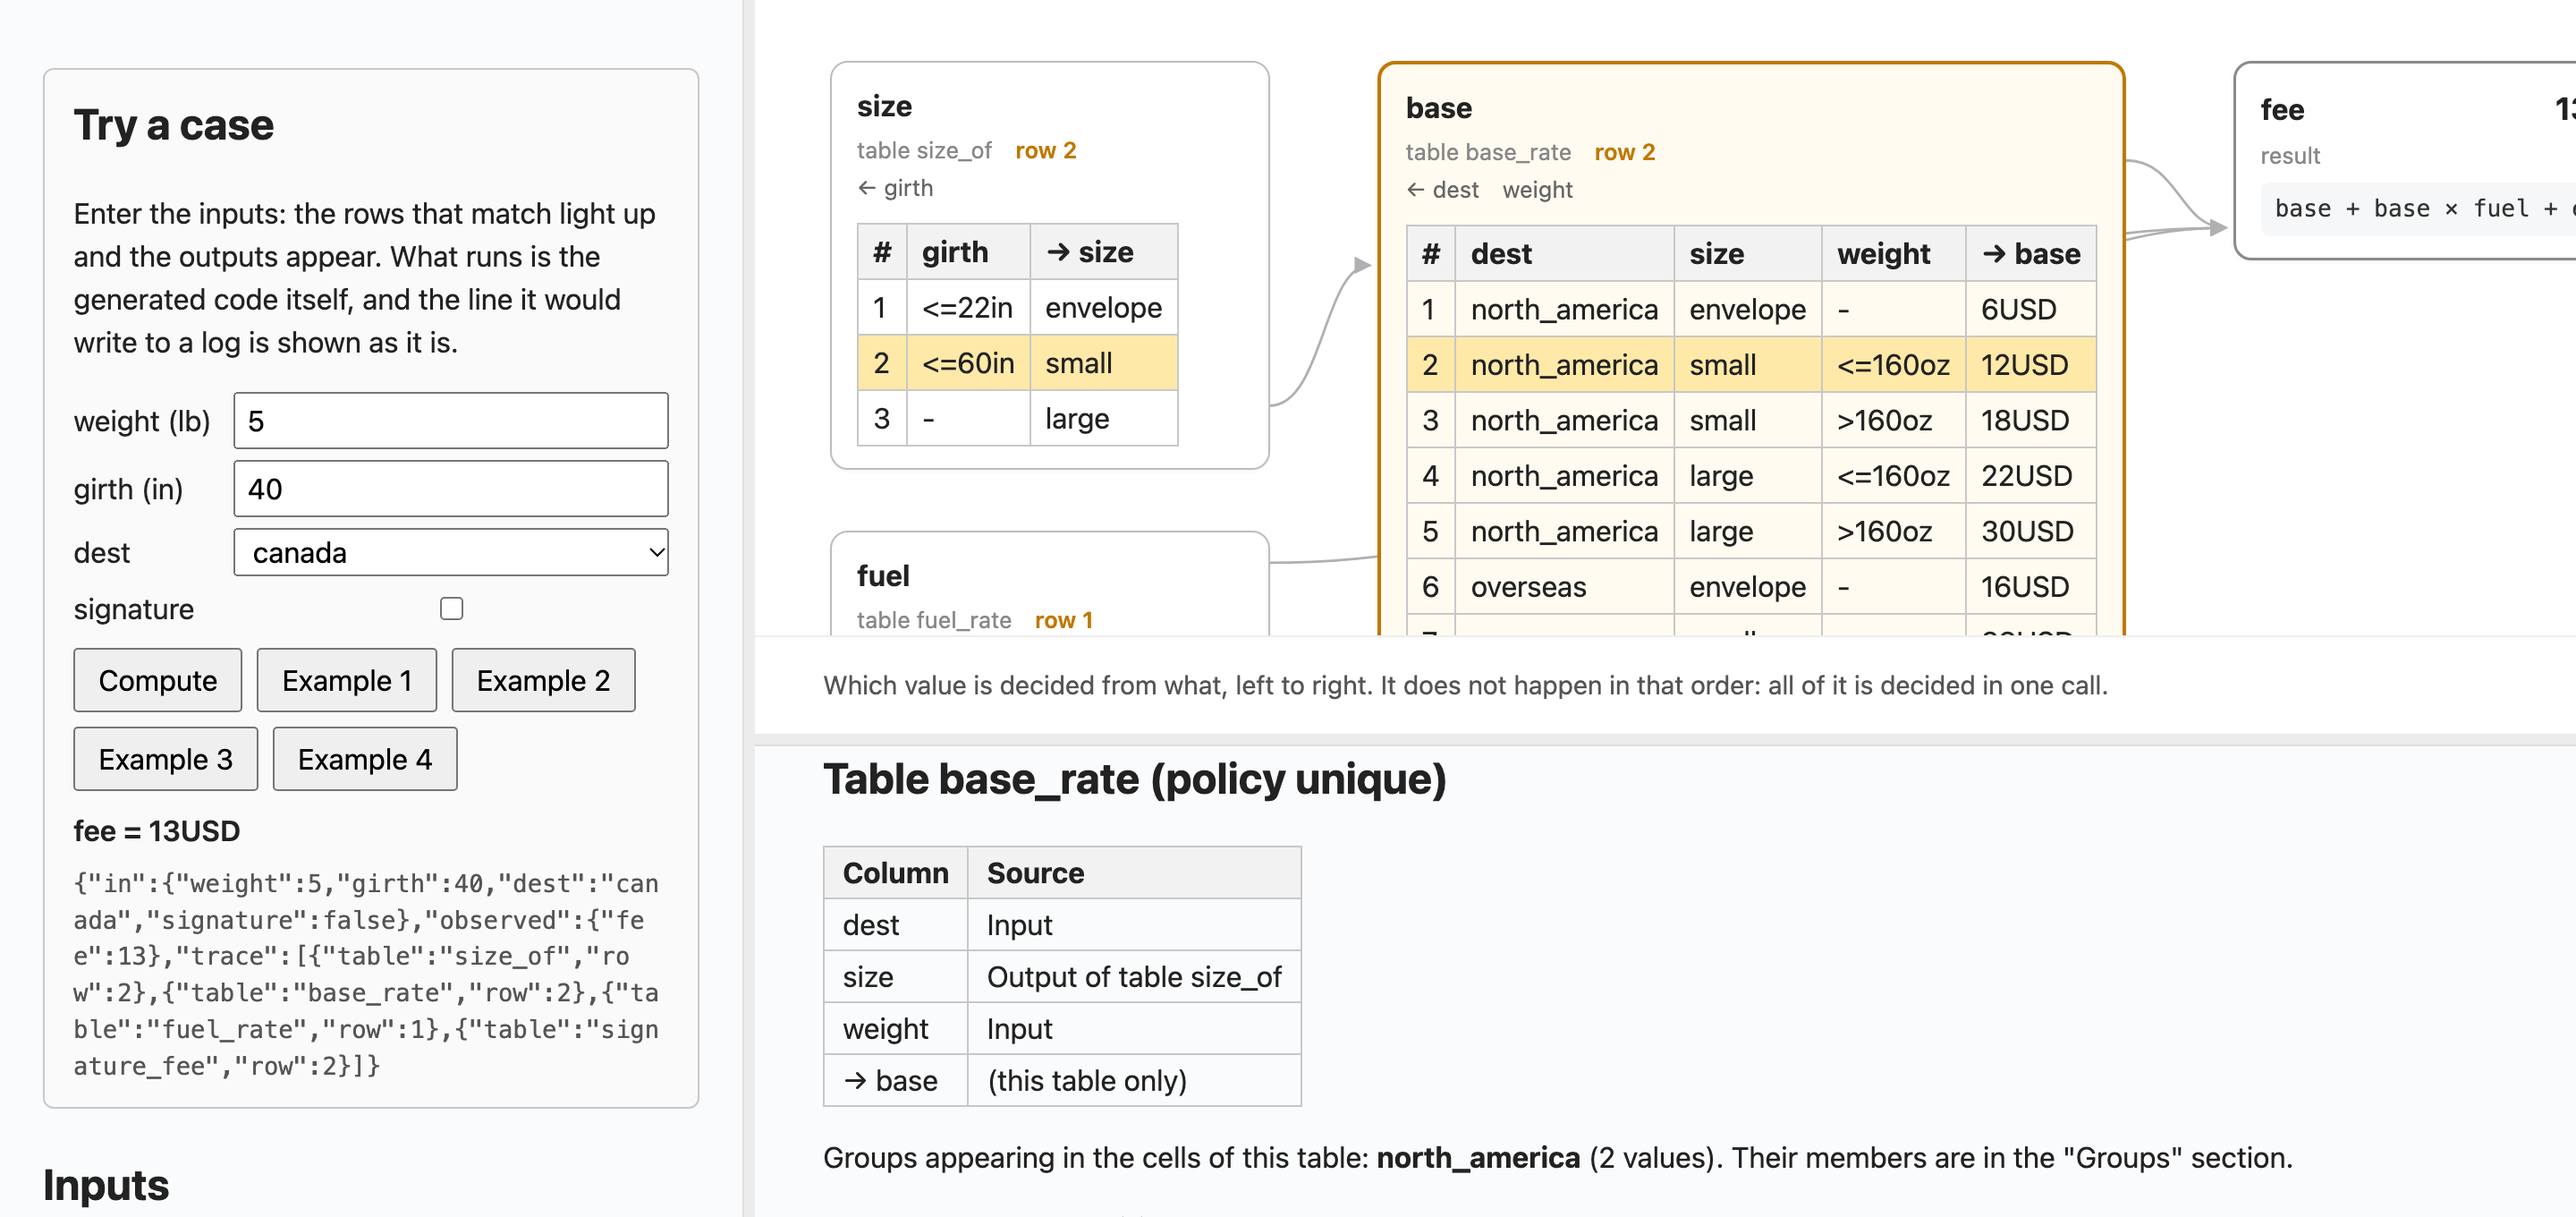Click the 'small' cell in size table row 2

click(x=1104, y=362)
